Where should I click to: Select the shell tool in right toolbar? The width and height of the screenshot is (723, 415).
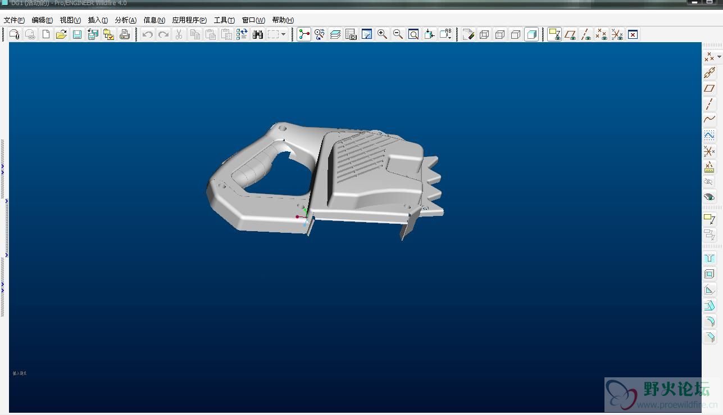coord(709,274)
